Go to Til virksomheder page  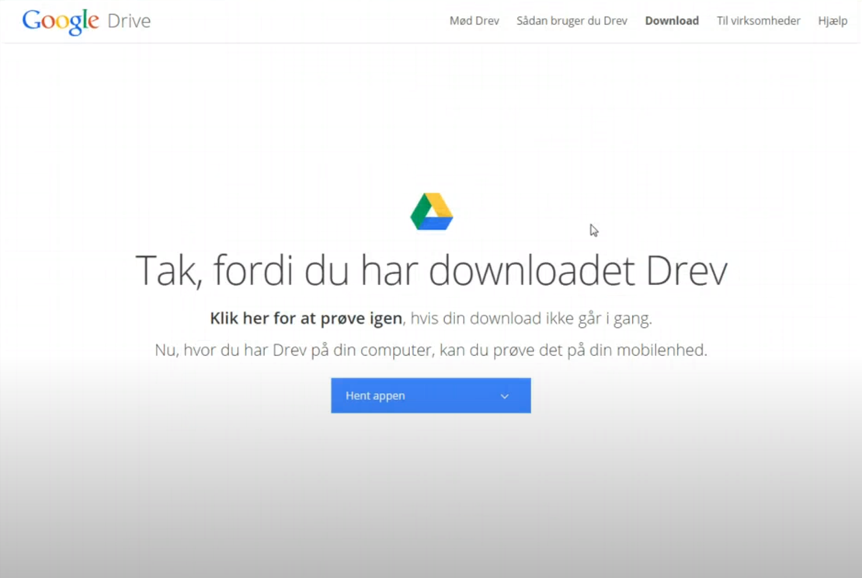point(758,21)
